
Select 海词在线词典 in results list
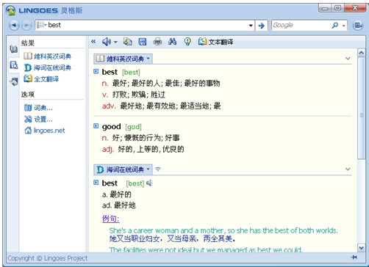coord(47,67)
